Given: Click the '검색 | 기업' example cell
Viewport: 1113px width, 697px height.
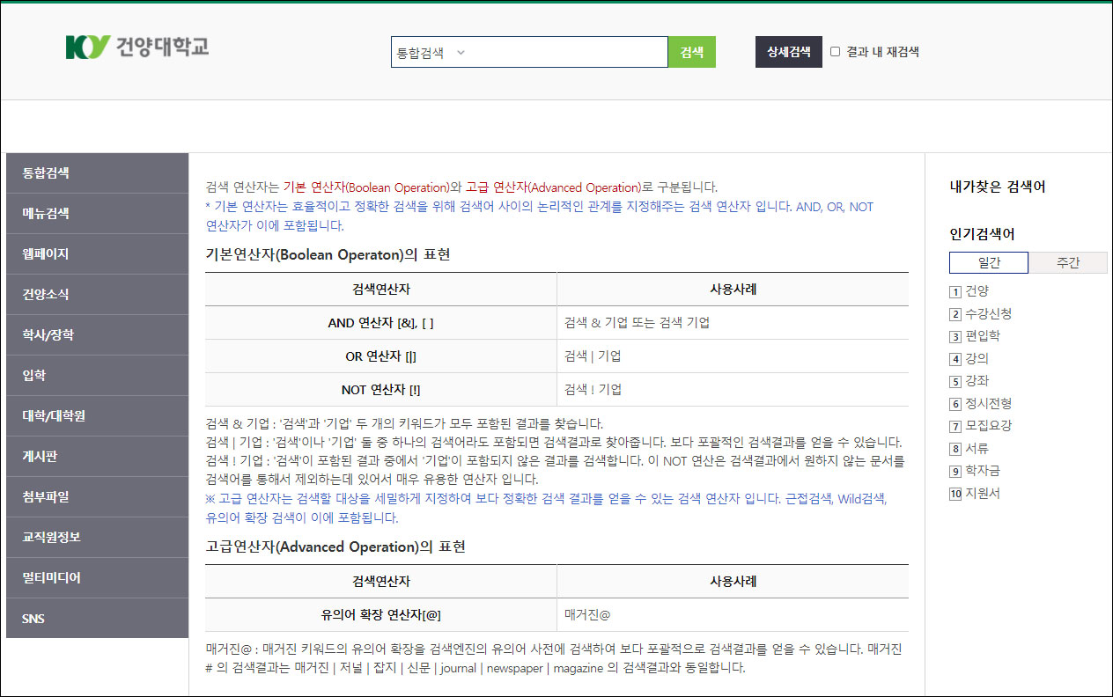Looking at the screenshot, I should pyautogui.click(x=733, y=356).
